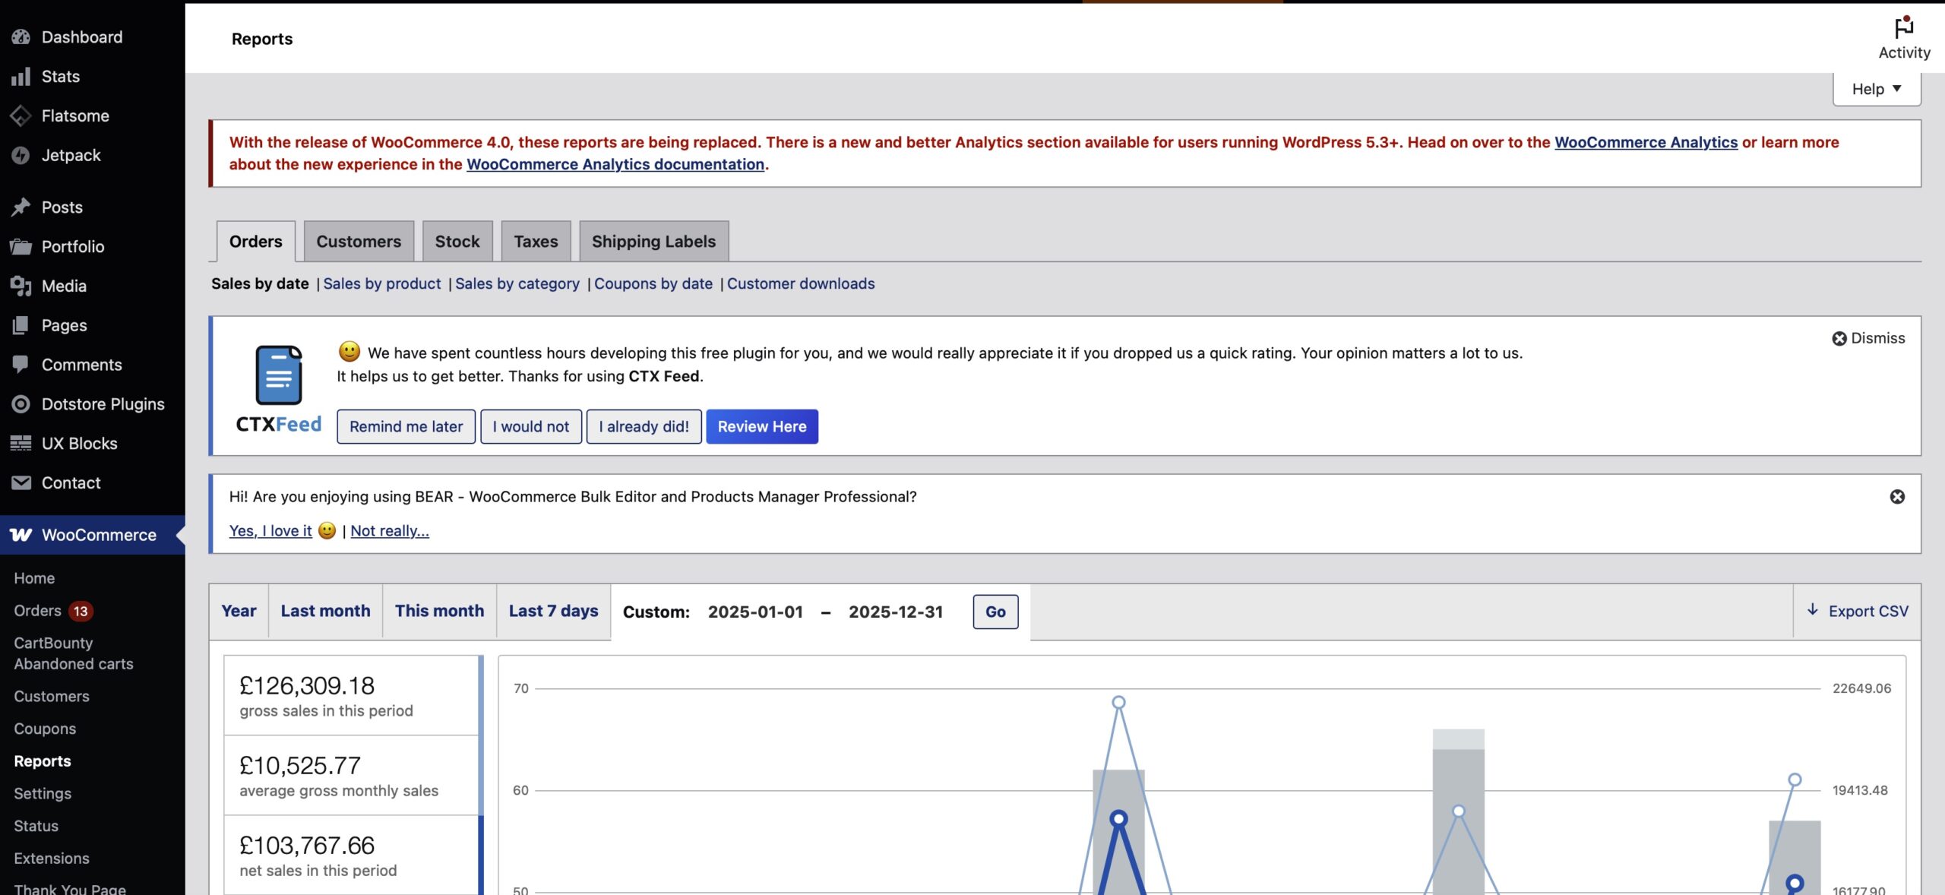The width and height of the screenshot is (1945, 895).
Task: Click the Contact envelope icon
Action: coord(21,483)
